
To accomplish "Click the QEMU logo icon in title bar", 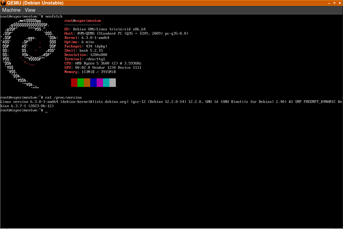I will pos(3,3).
